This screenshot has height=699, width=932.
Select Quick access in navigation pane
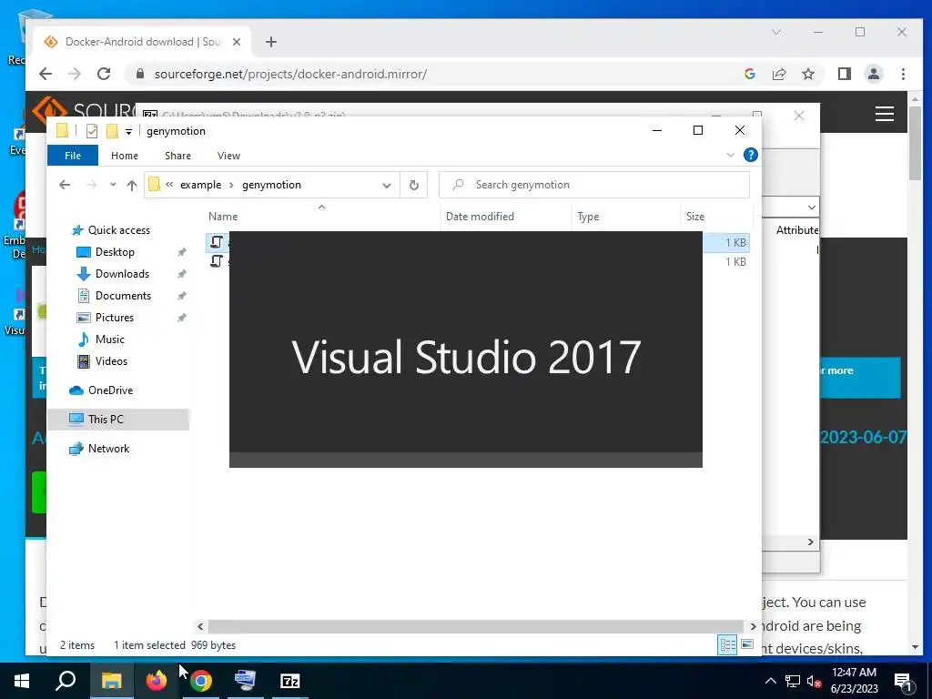click(119, 230)
